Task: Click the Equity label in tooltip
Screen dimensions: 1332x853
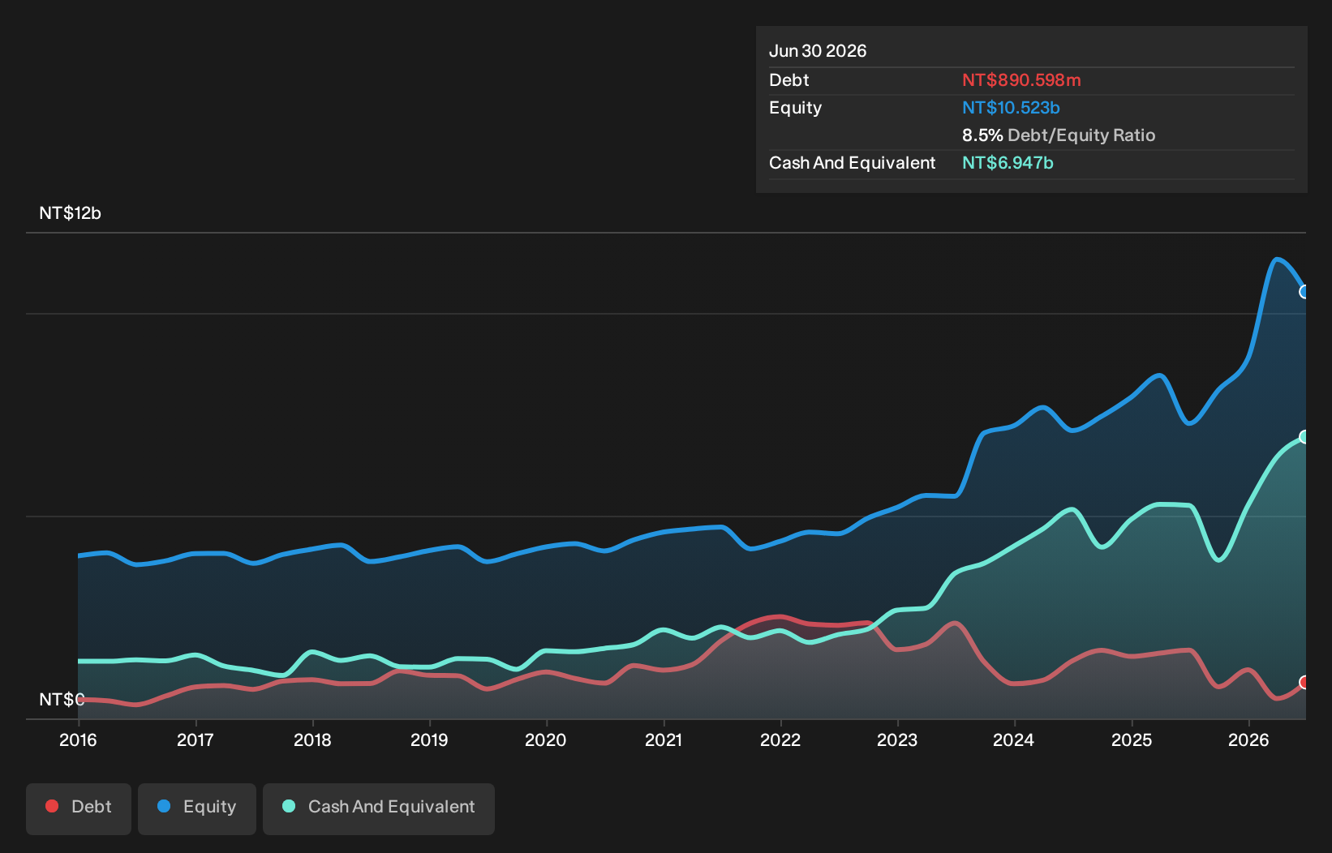Action: pos(796,108)
